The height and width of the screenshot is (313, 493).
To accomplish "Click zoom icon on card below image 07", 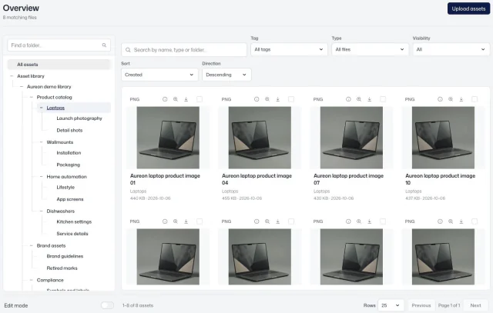I will point(359,221).
